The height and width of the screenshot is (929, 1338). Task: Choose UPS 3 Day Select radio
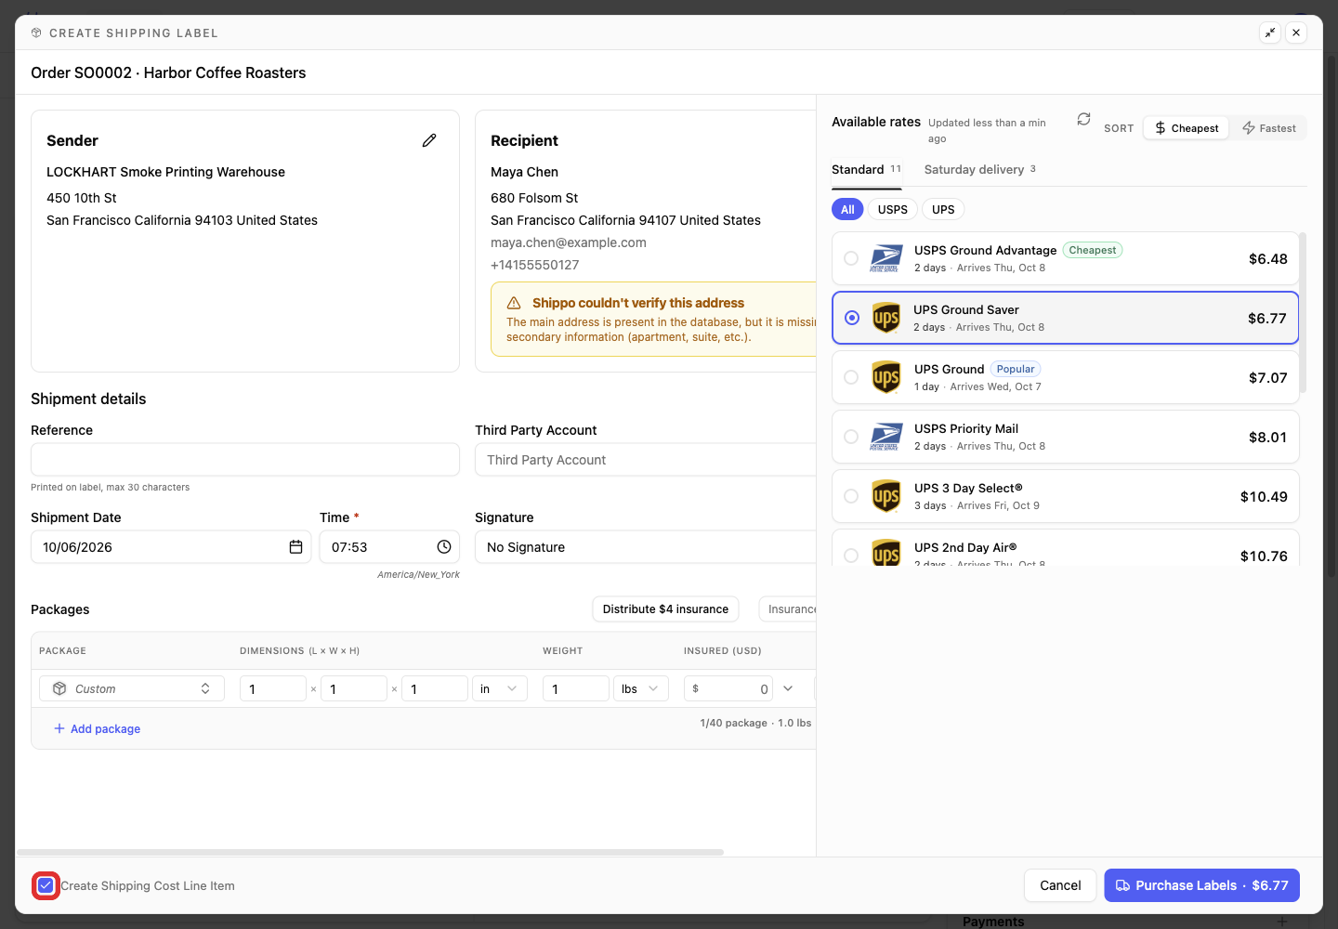[x=851, y=496]
